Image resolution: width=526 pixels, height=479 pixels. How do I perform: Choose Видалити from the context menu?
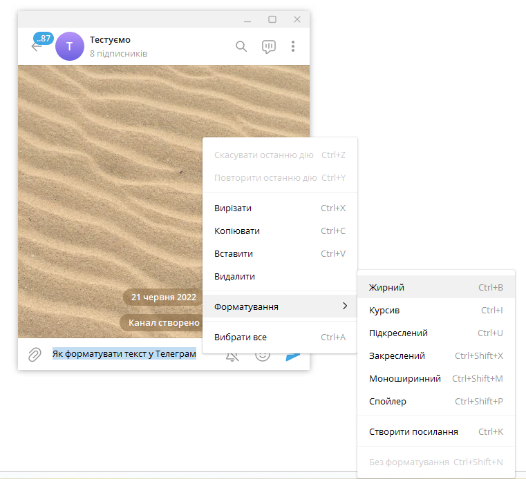point(280,276)
